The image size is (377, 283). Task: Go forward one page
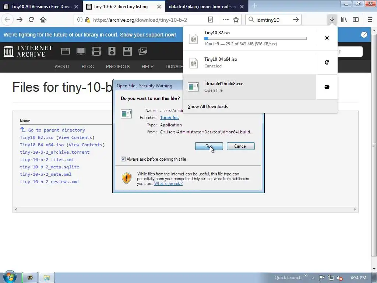[x=20, y=20]
